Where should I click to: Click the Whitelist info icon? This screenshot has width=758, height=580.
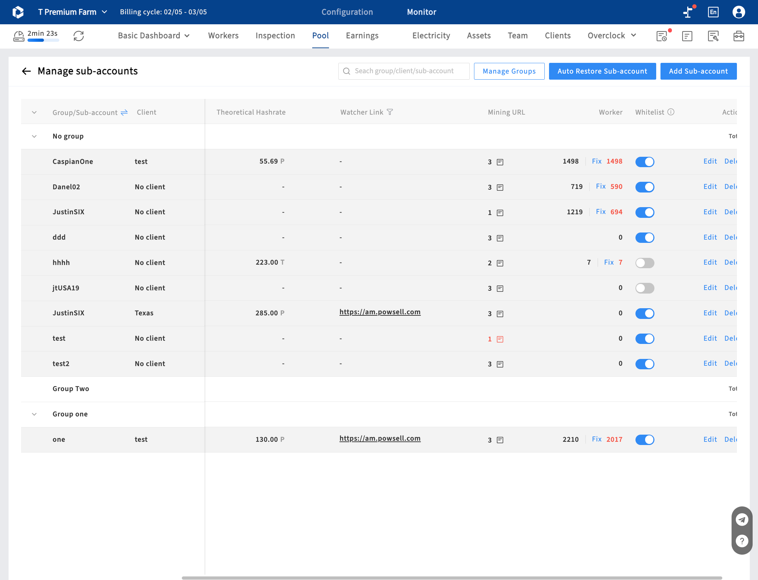click(671, 112)
